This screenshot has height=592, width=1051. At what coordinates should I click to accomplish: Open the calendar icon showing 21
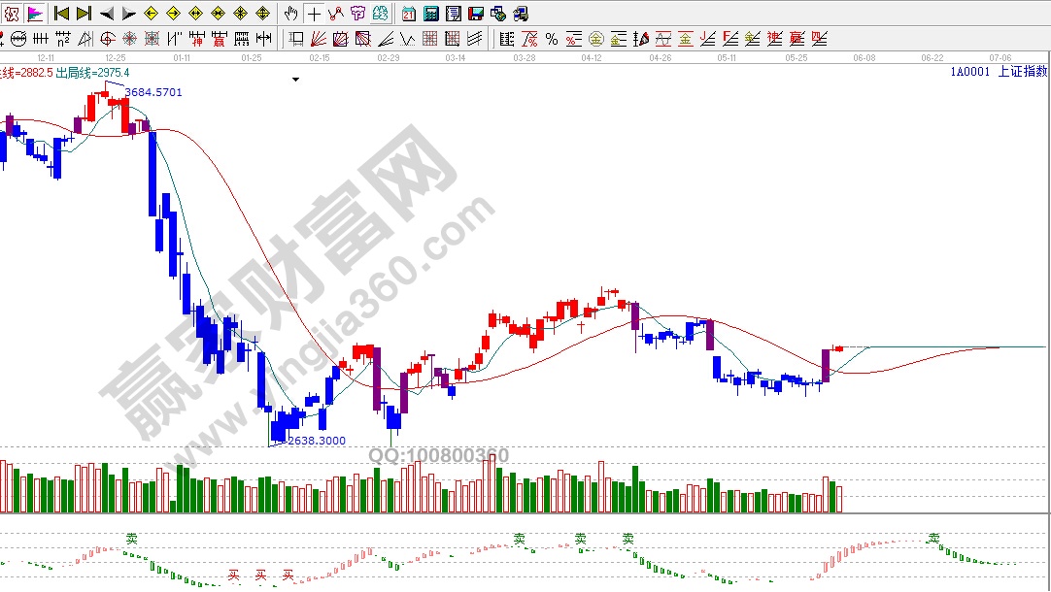tap(408, 14)
